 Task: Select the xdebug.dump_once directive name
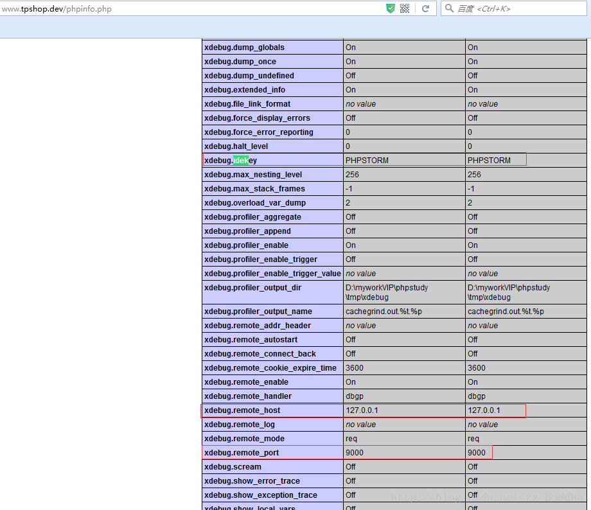coord(240,62)
